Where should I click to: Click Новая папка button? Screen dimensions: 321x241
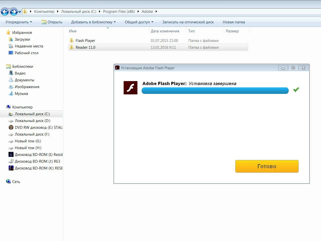(234, 22)
